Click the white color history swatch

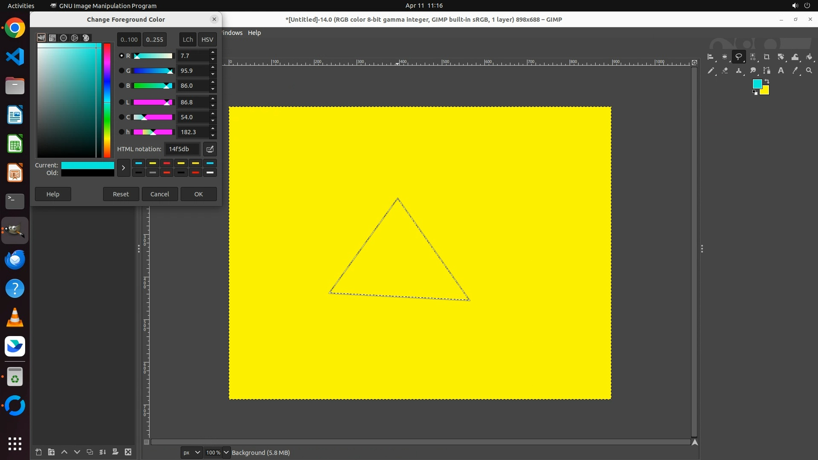[x=210, y=172]
